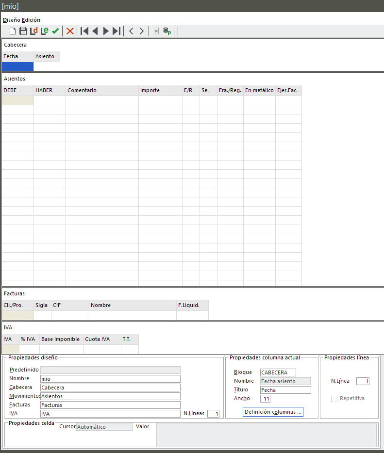Go to the previous record triangle icon
384x453 pixels.
95,31
